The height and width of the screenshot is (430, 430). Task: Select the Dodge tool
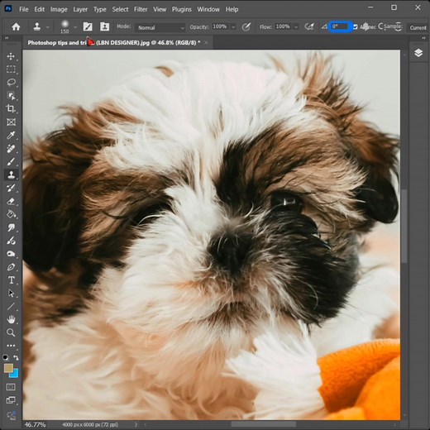pos(11,241)
